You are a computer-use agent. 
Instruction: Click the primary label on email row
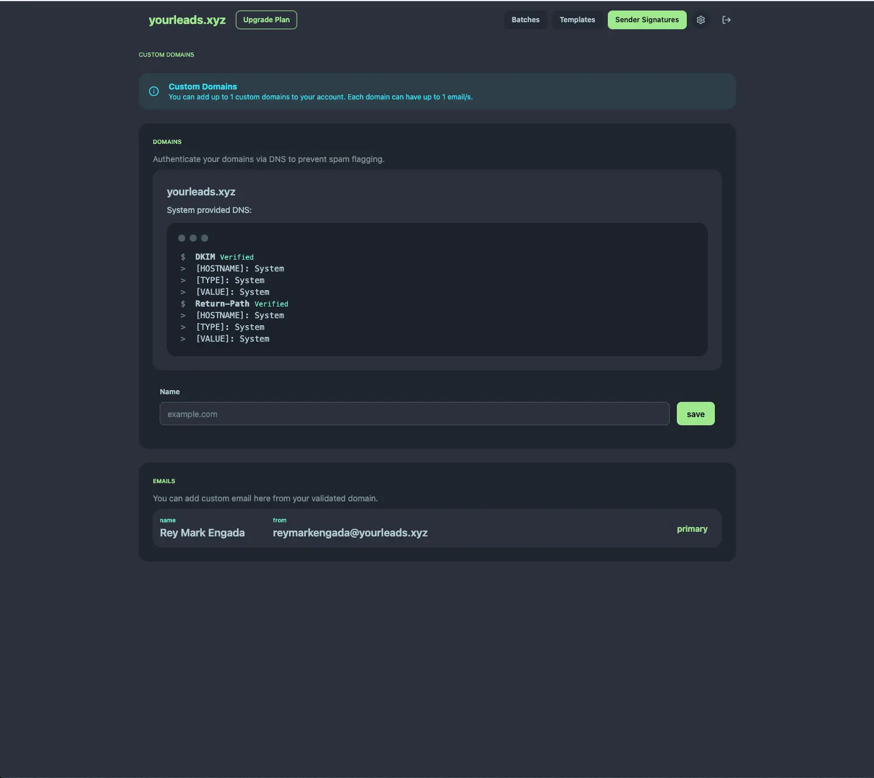pyautogui.click(x=692, y=529)
